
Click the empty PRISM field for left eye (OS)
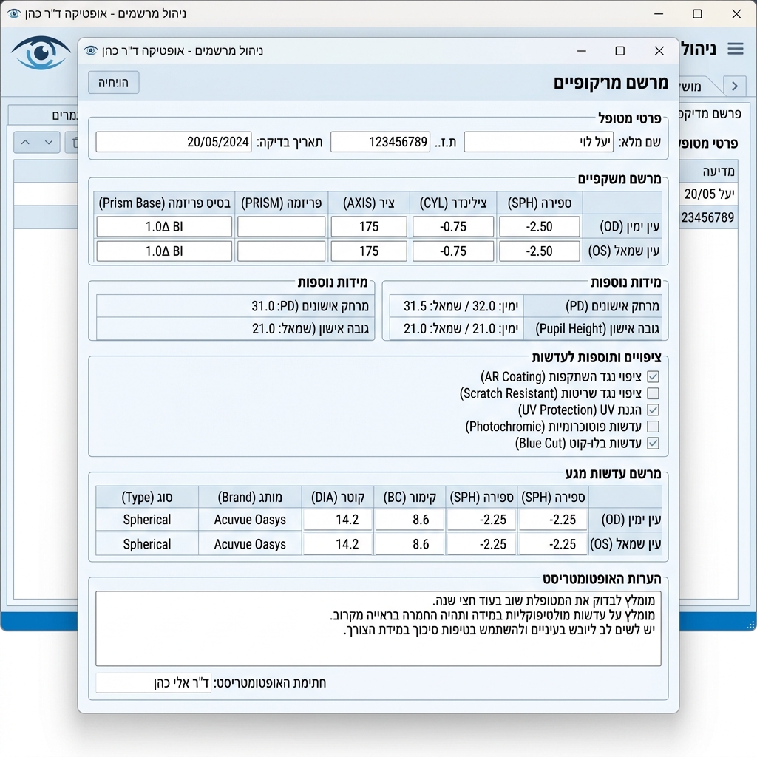(282, 251)
